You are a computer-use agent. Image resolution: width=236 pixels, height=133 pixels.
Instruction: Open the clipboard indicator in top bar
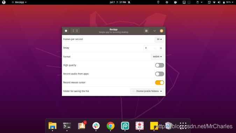(199, 2)
